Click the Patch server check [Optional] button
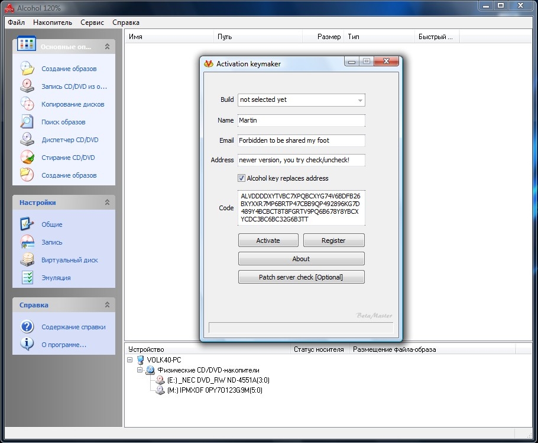538x443 pixels. tap(302, 277)
